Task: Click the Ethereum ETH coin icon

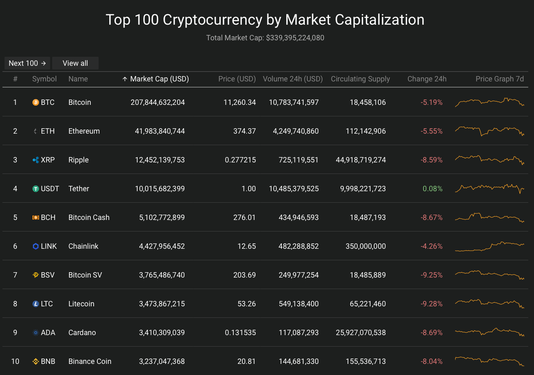Action: (x=36, y=131)
